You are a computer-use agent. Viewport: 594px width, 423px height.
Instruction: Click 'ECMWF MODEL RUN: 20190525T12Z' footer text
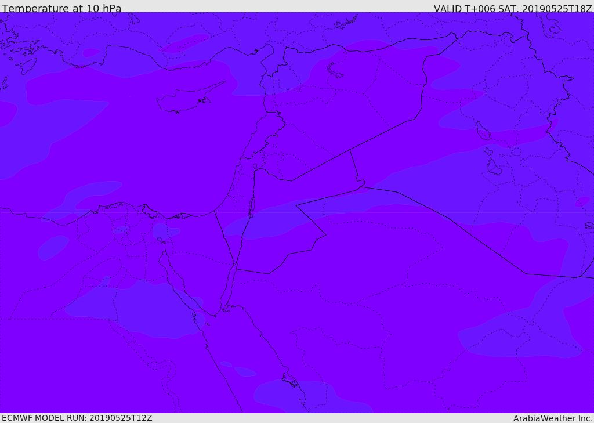(x=77, y=418)
